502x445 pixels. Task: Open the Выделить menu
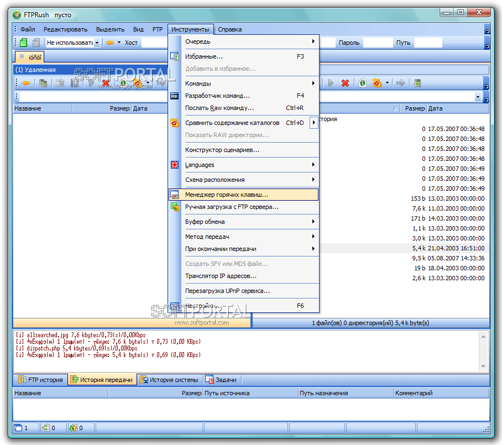pos(110,29)
